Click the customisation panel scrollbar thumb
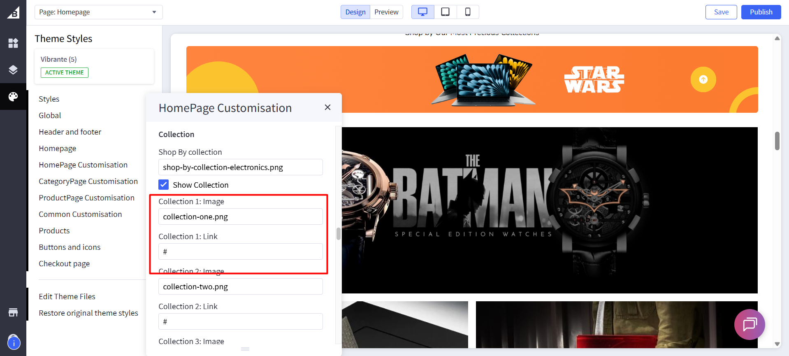 339,233
